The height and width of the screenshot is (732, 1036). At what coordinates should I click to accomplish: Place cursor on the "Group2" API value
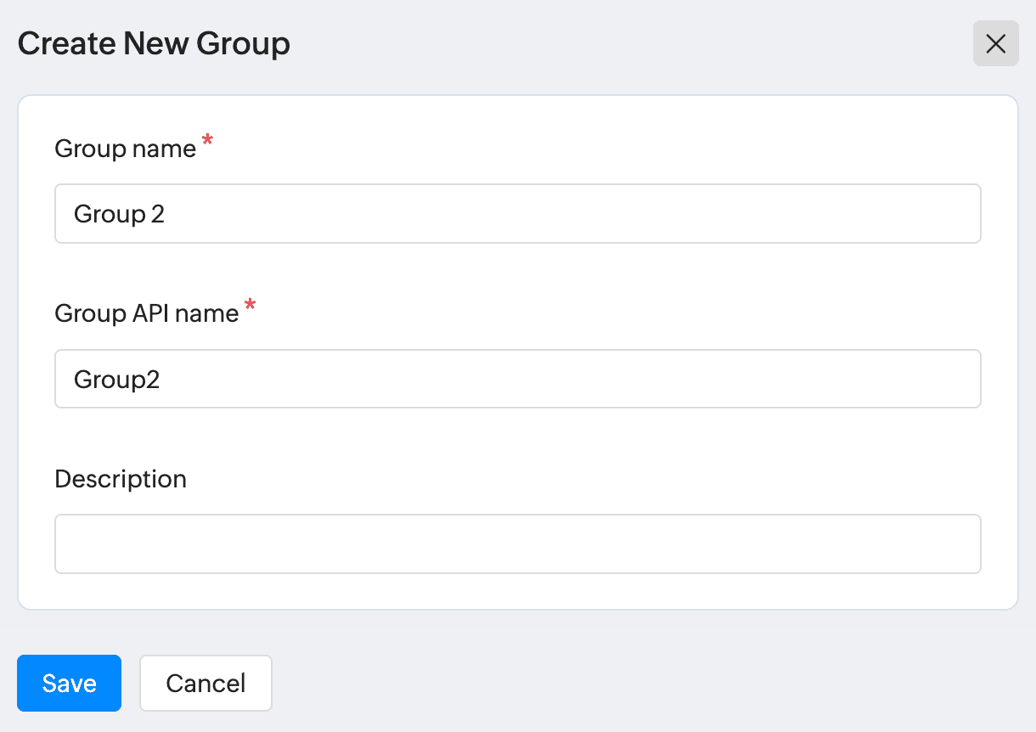[x=116, y=379]
